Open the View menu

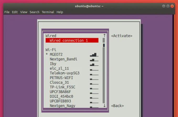24,12
